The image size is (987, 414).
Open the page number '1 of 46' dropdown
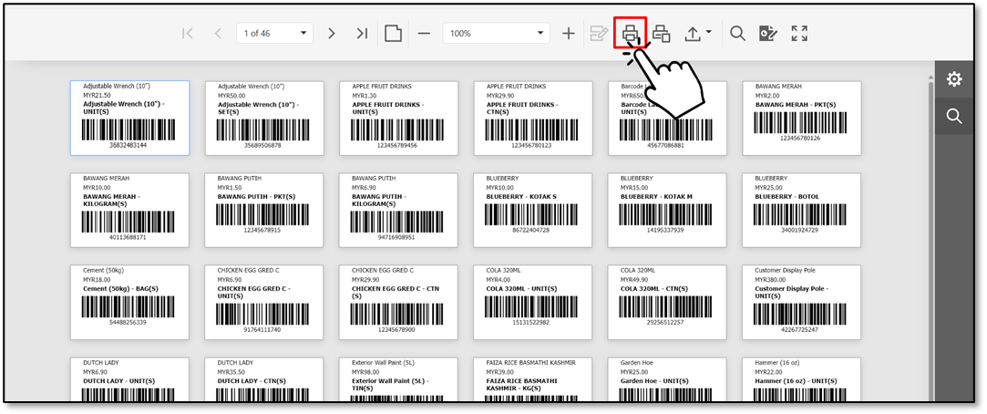coord(274,34)
